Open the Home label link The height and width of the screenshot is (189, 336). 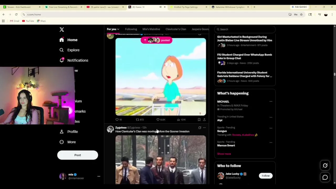[72, 40]
